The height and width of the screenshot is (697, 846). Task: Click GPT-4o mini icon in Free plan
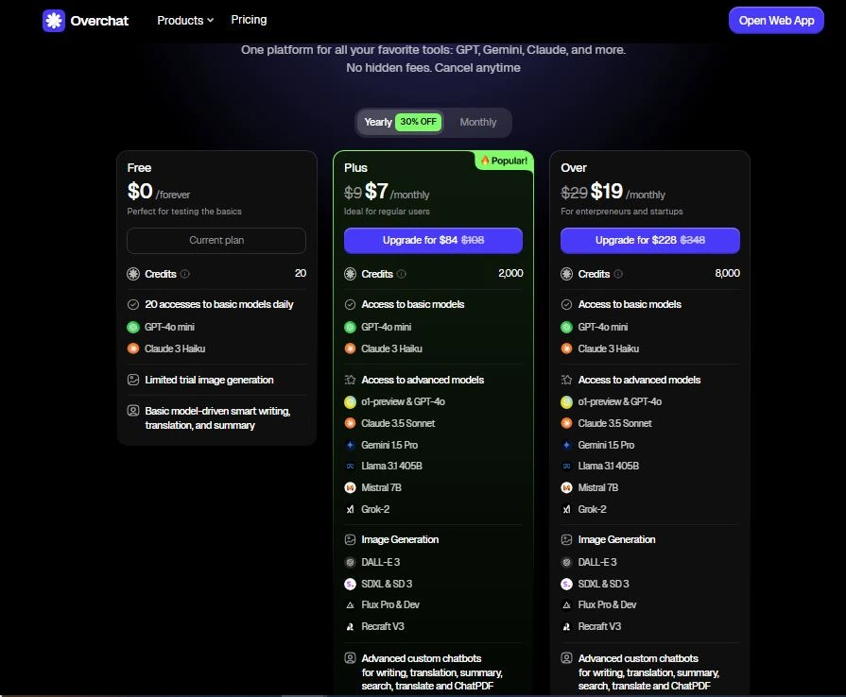pyautogui.click(x=133, y=327)
